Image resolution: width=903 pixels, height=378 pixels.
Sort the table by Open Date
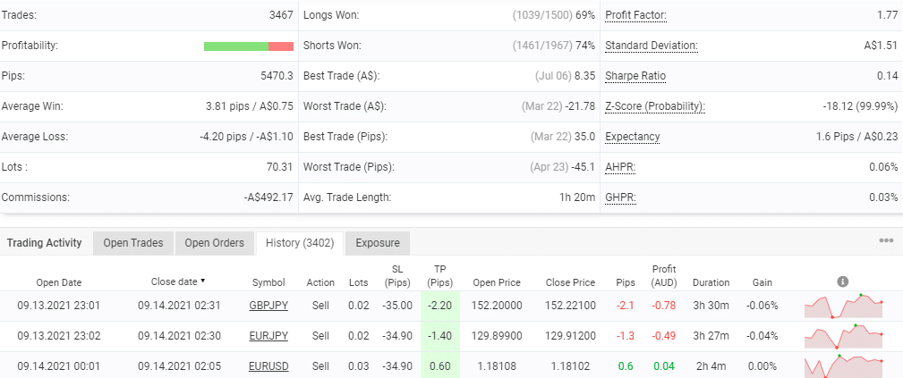tap(58, 282)
